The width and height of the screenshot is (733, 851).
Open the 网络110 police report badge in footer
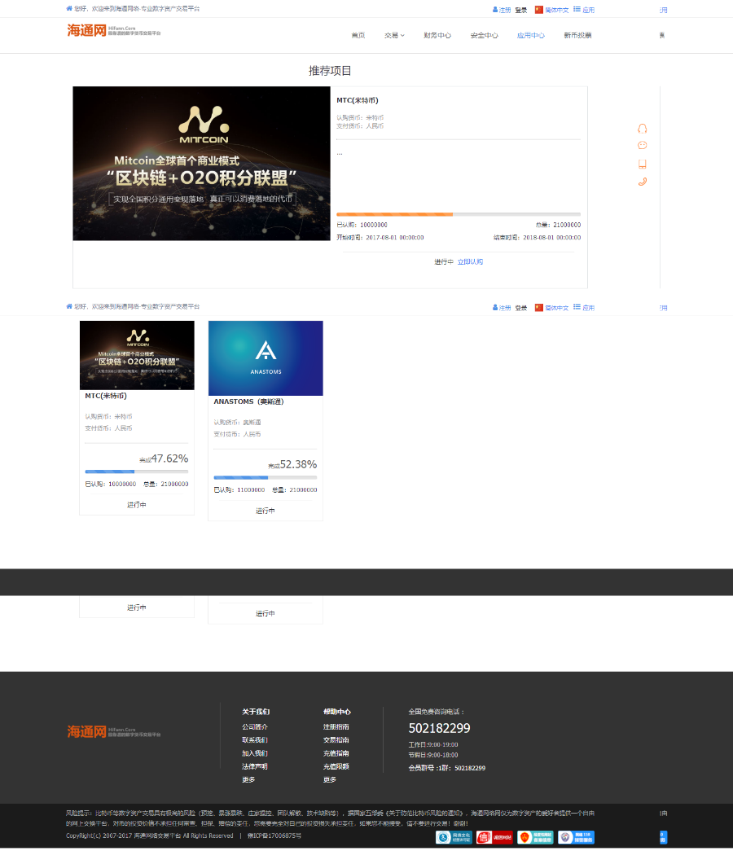[576, 837]
